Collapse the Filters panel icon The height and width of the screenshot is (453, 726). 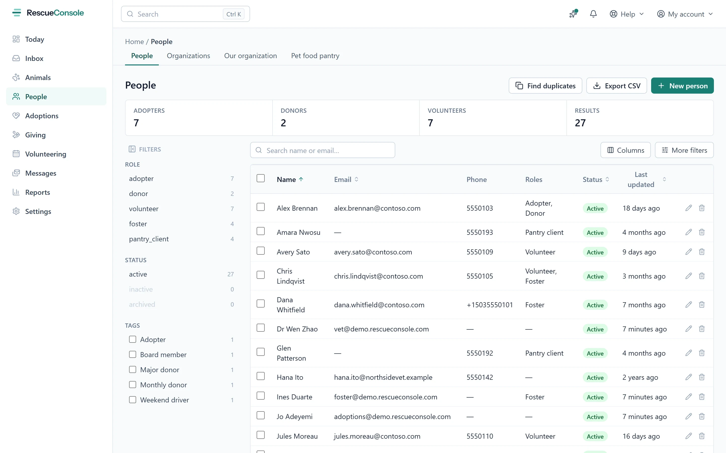[x=132, y=149]
